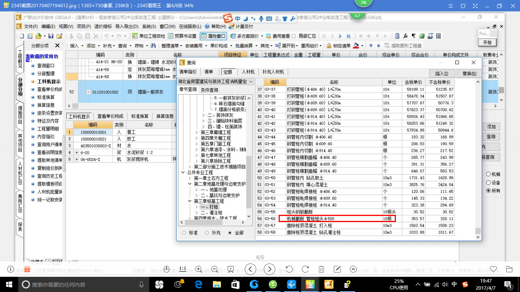This screenshot has height=292, width=520.
Task: Open 预算书设置 settings
Action: [x=182, y=36]
